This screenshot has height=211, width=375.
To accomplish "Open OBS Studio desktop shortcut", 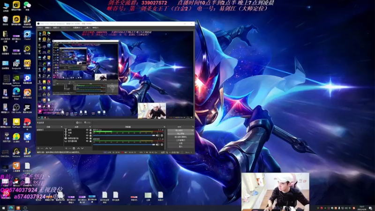I will 16,108.
